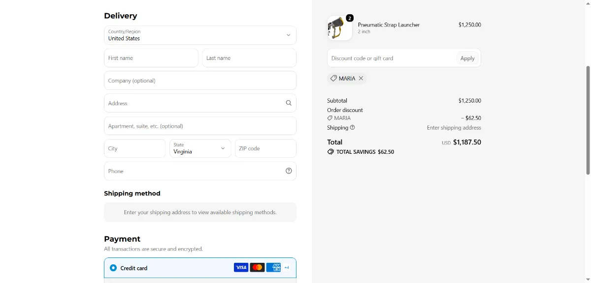Click the 'Enter shipping address' shipping text
The height and width of the screenshot is (283, 591).
click(x=454, y=128)
